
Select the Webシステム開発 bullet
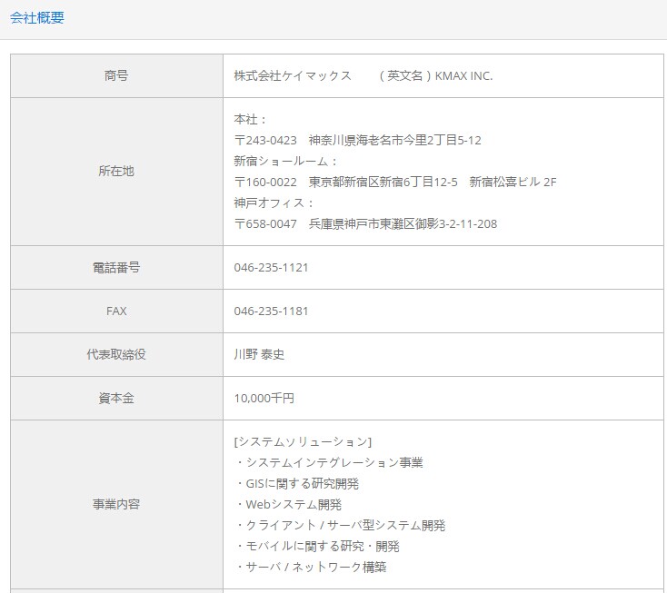pos(288,504)
